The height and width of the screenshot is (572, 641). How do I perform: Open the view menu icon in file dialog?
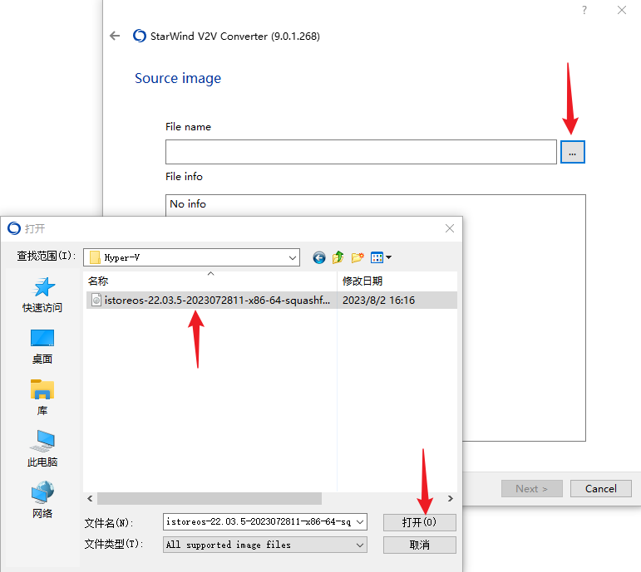coord(381,257)
